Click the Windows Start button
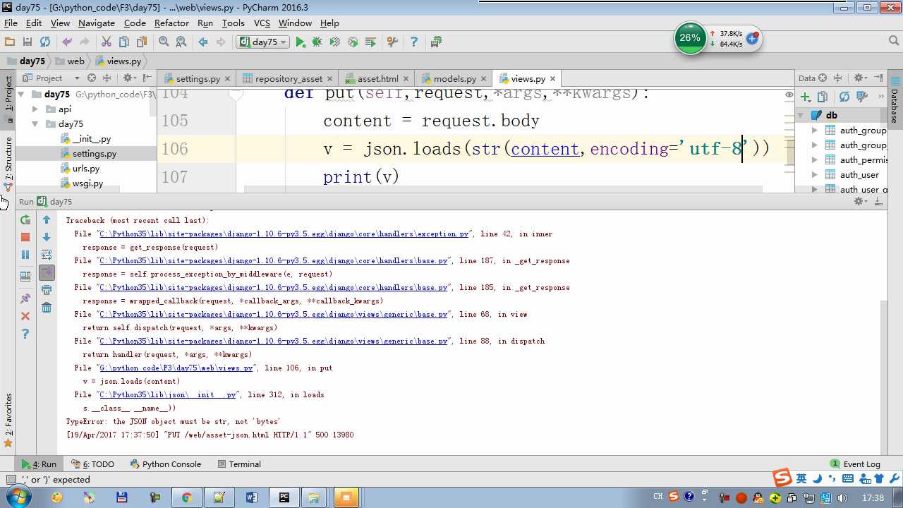Screen dimensions: 903x508 [x=17, y=497]
